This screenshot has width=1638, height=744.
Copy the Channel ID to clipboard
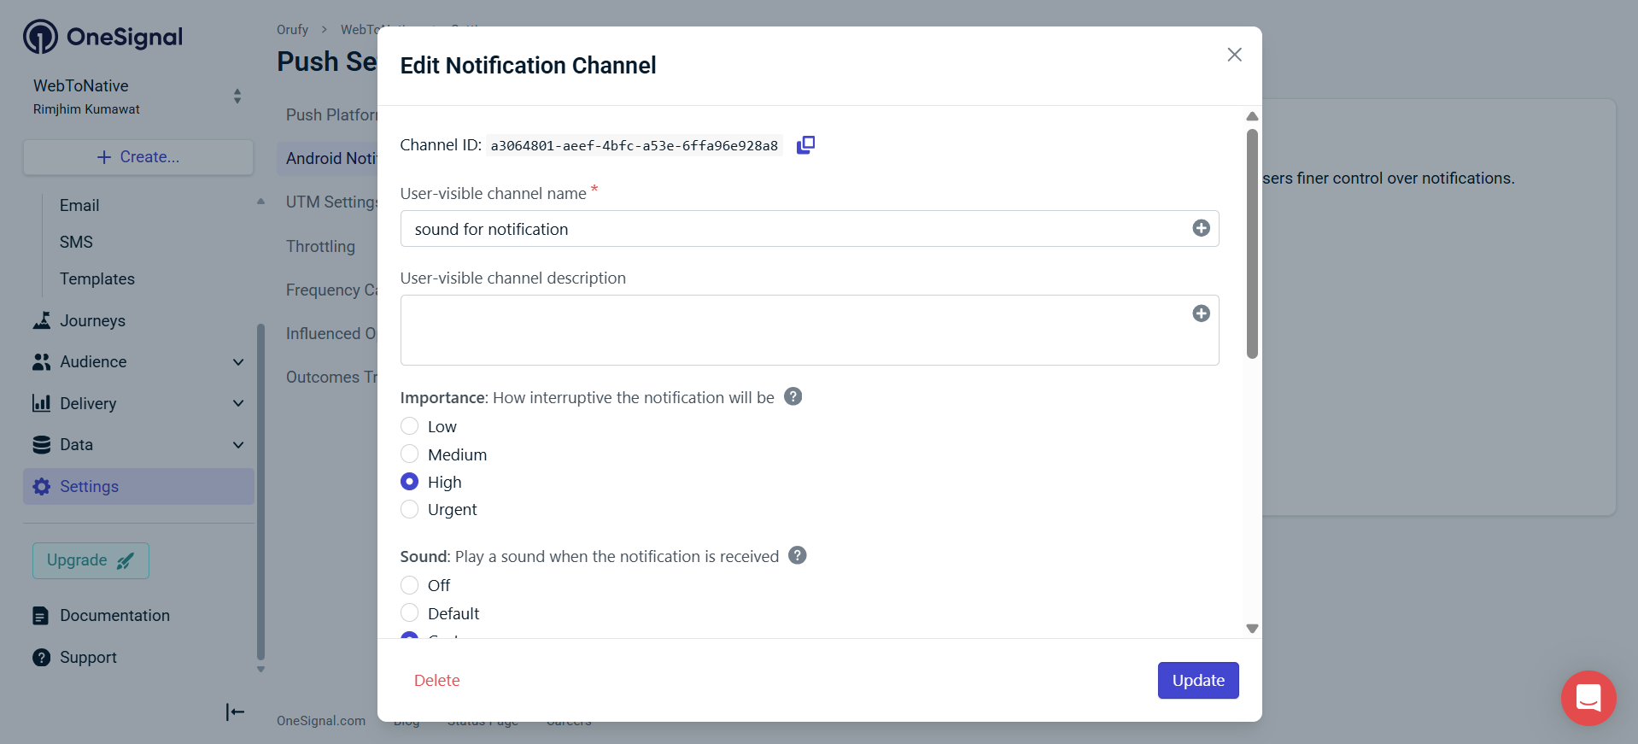805,145
